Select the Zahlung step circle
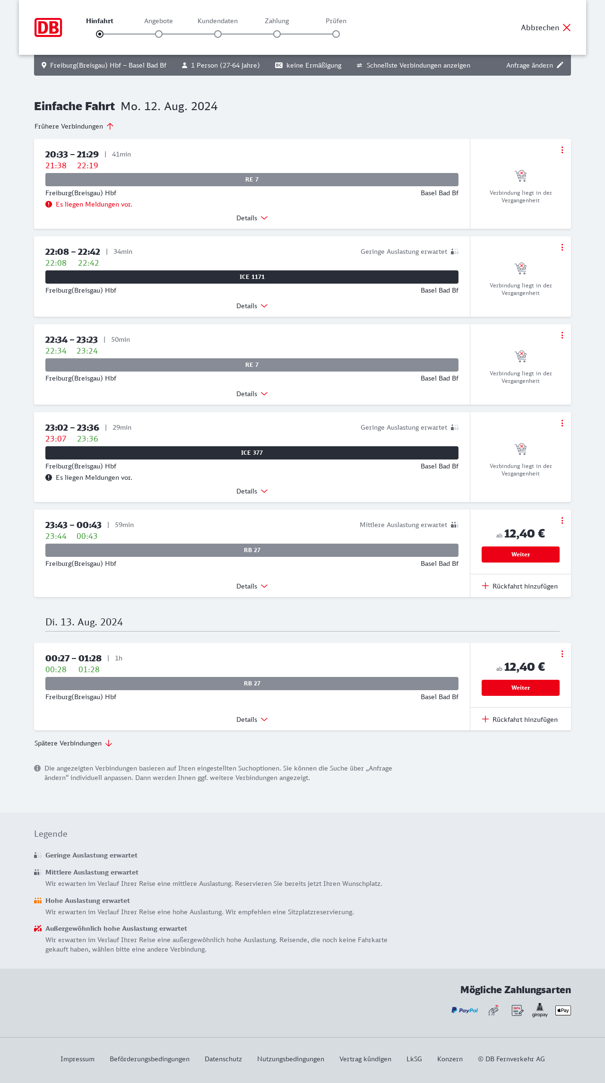The width and height of the screenshot is (605, 1083). coord(277,34)
